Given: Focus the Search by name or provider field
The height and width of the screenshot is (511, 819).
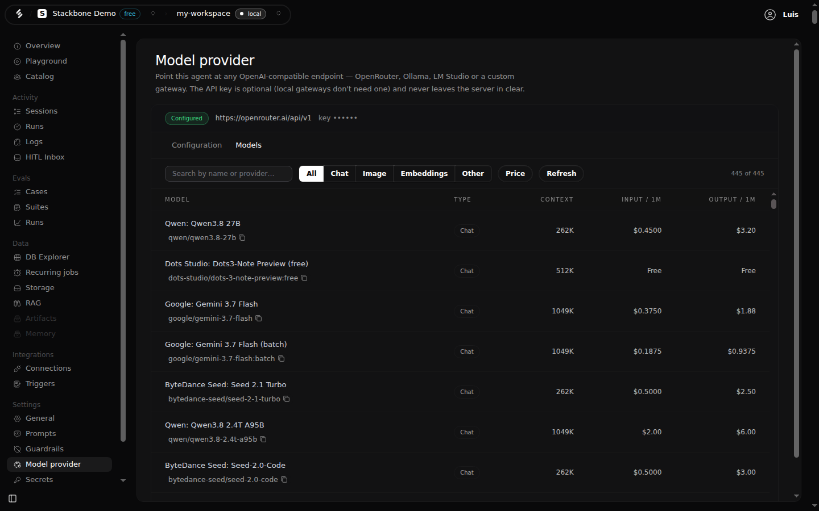Looking at the screenshot, I should point(229,174).
